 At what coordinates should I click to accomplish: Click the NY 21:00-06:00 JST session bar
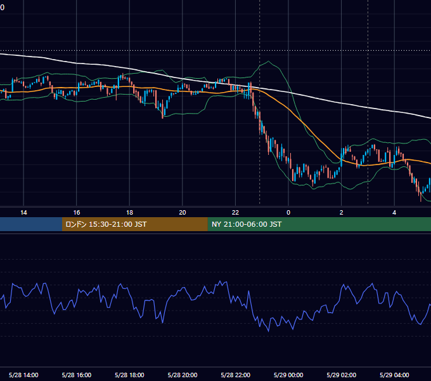coord(319,224)
